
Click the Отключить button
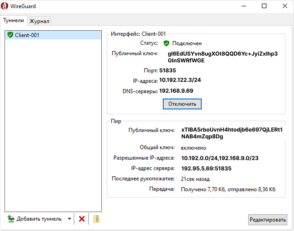[182, 104]
